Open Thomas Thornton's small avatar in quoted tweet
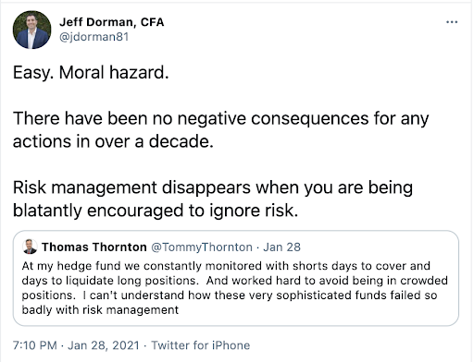 31,247
